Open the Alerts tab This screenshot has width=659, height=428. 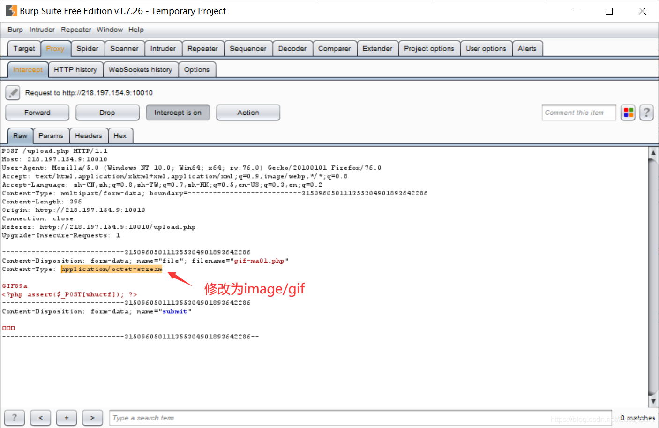coord(527,48)
